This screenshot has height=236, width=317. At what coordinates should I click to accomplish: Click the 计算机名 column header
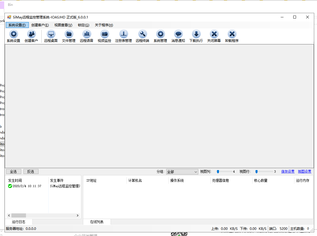tap(147, 180)
